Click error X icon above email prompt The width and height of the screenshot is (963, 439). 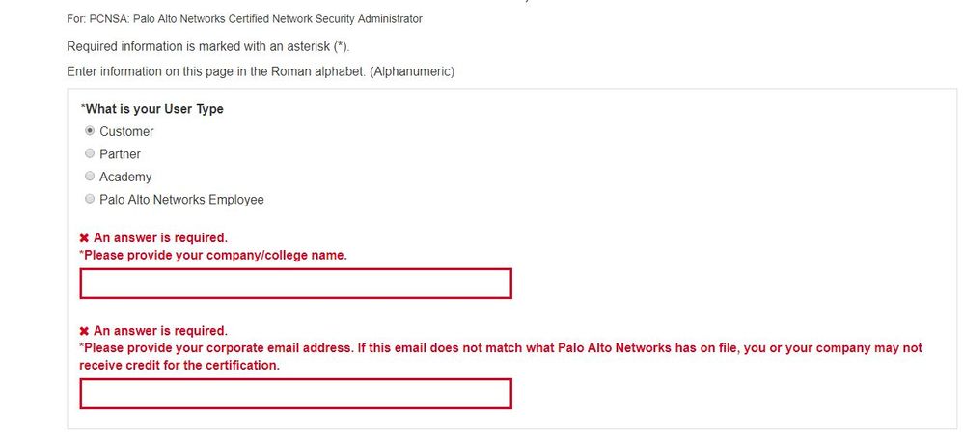(x=84, y=331)
